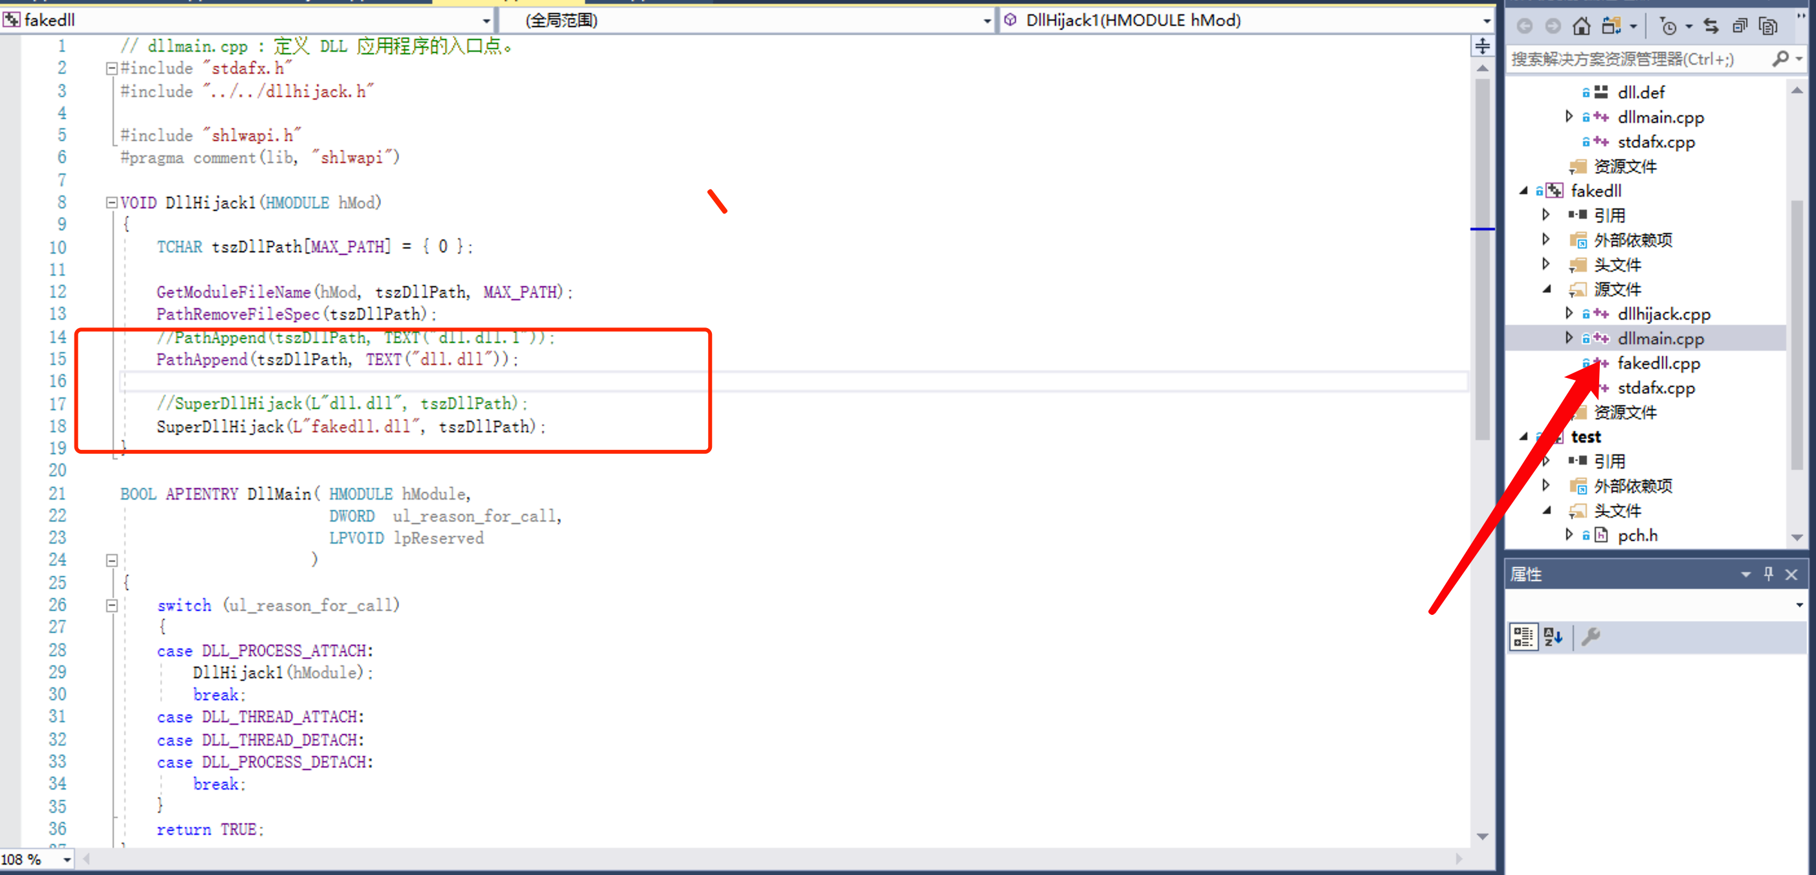Expand the 外部依赖项 node under fakedll

click(1546, 239)
